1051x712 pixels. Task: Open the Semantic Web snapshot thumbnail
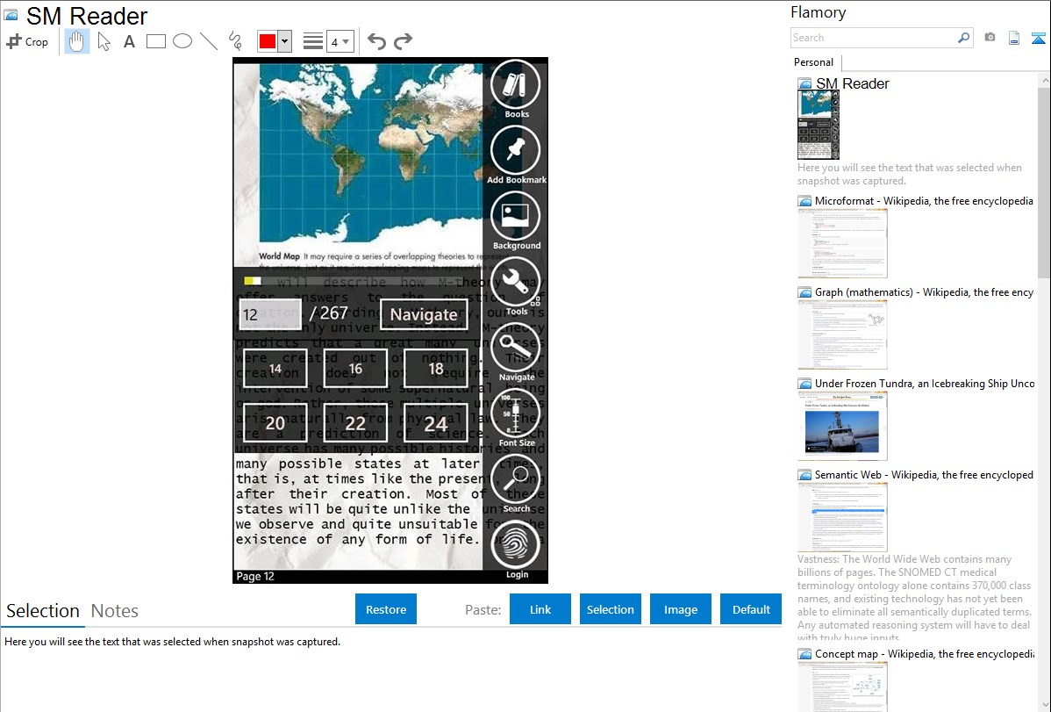click(842, 516)
